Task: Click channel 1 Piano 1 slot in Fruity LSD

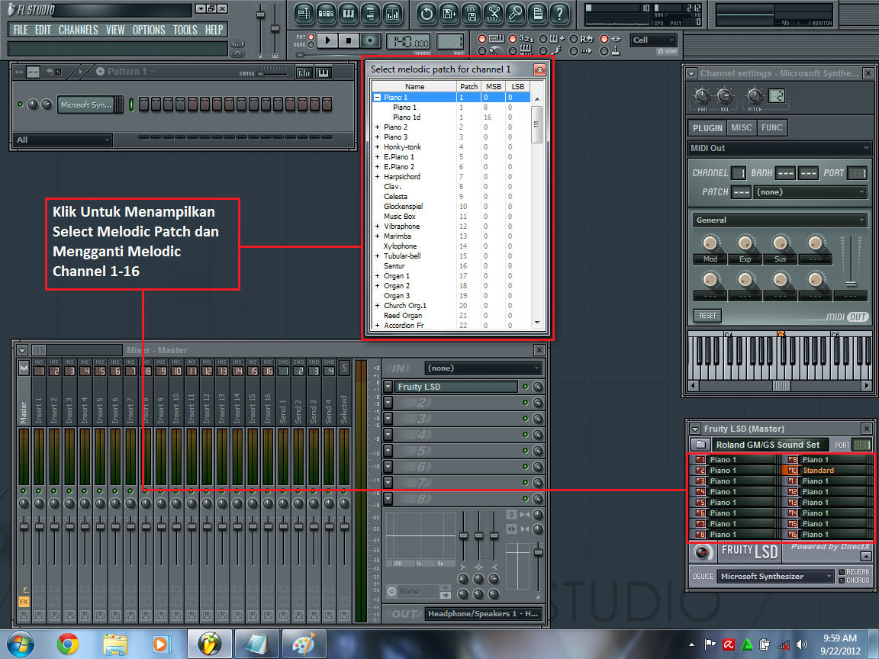Action: [x=734, y=459]
